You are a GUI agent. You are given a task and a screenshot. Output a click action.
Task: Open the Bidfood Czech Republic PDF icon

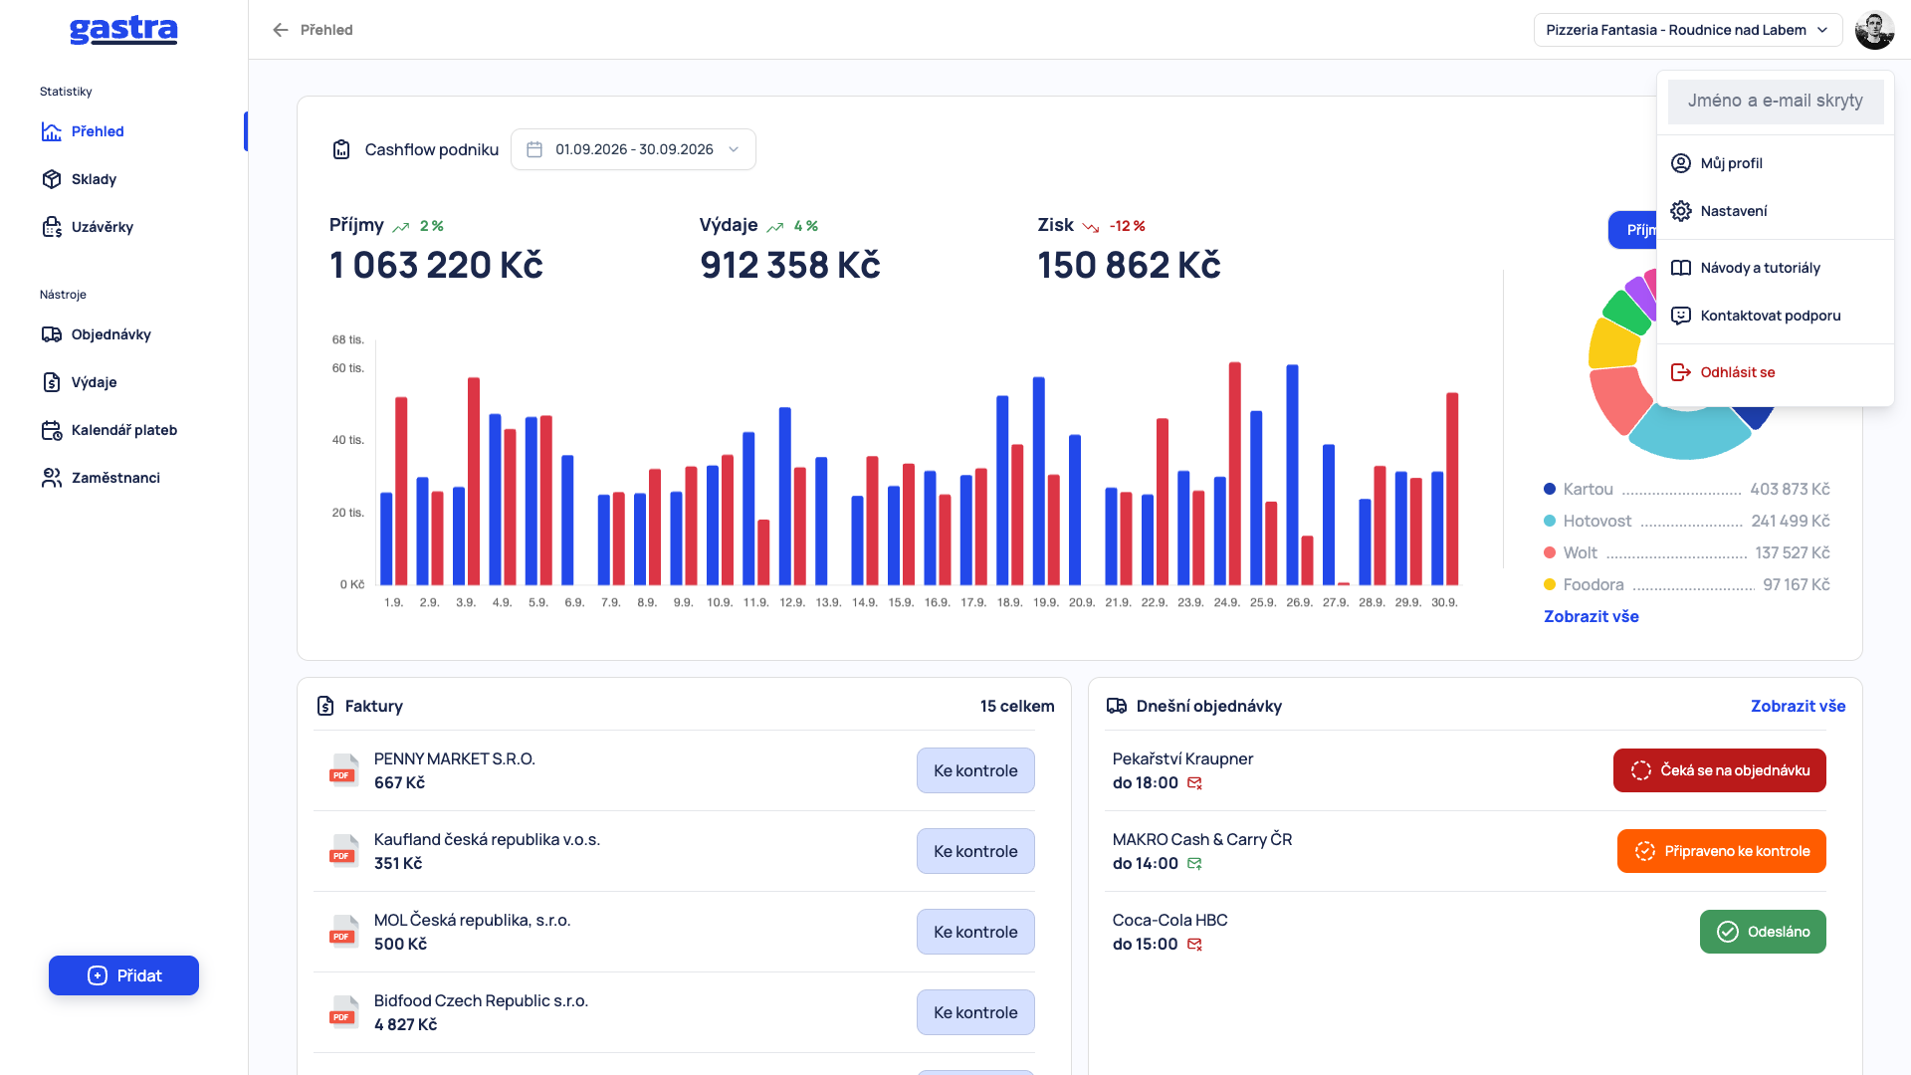(x=343, y=1012)
